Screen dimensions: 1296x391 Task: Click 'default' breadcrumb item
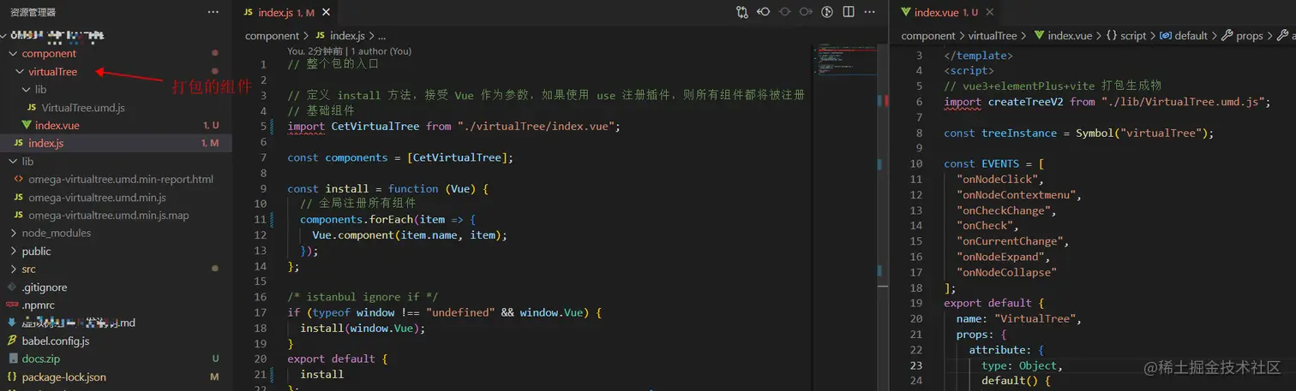pyautogui.click(x=1191, y=36)
